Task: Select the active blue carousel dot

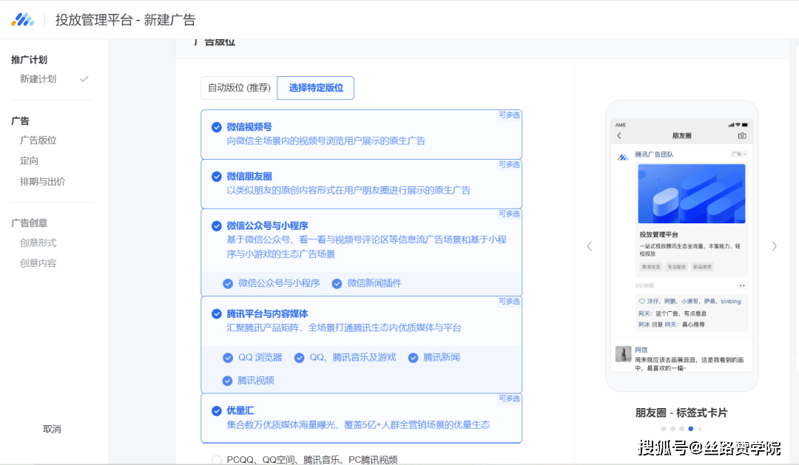Action: tap(691, 429)
